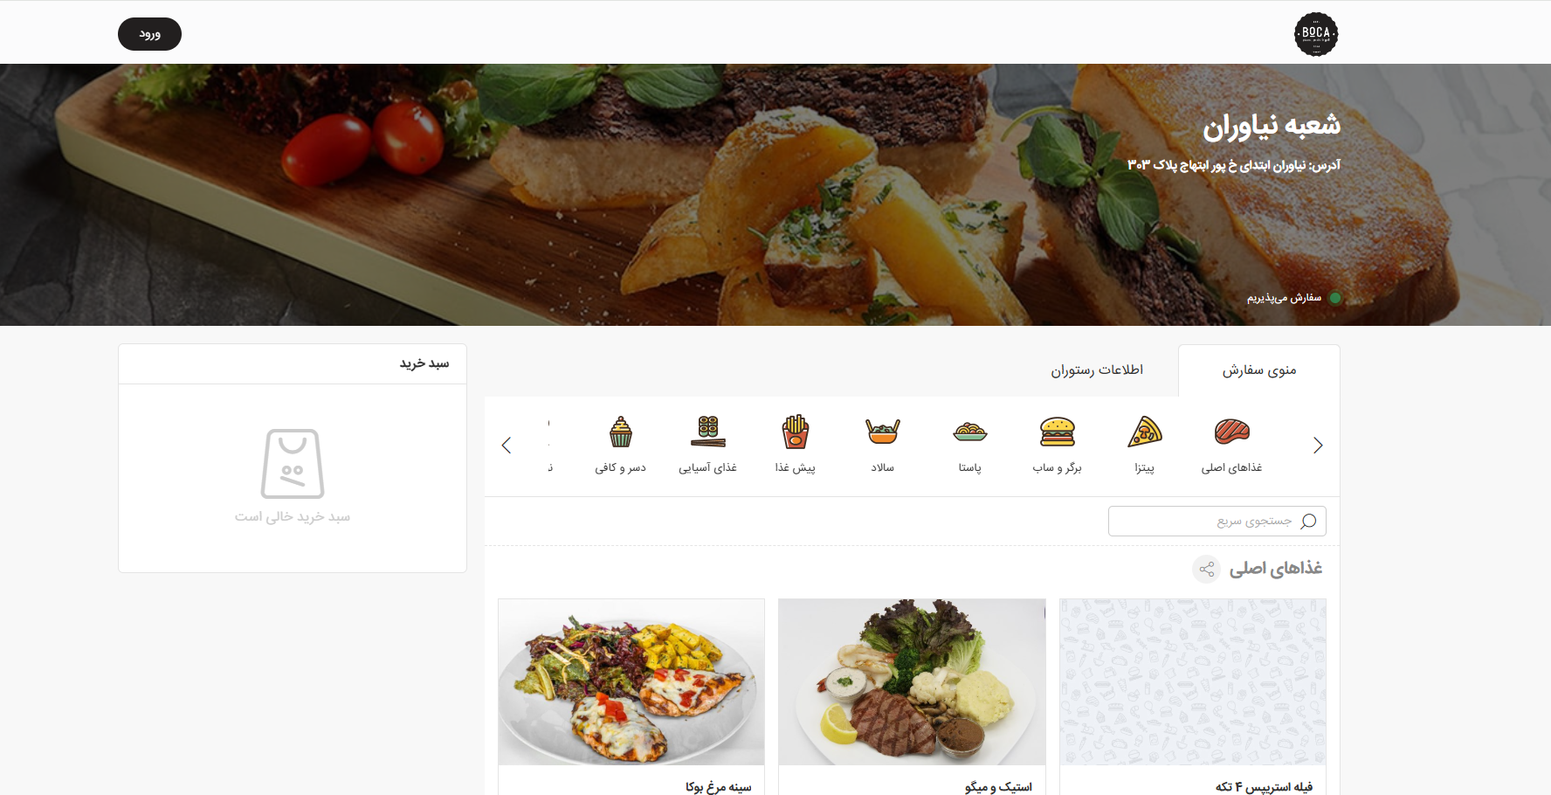Select the پاستا pasta category icon

[x=969, y=432]
